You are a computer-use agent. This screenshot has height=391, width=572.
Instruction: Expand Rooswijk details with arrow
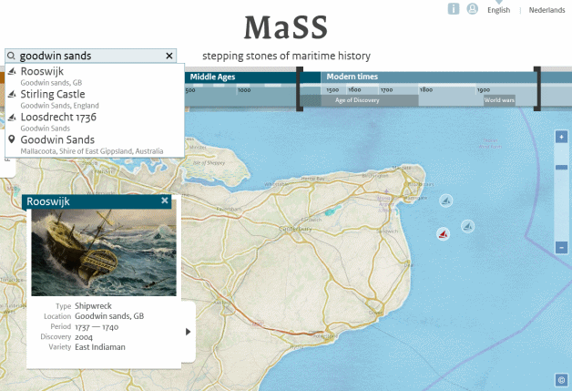click(x=189, y=332)
